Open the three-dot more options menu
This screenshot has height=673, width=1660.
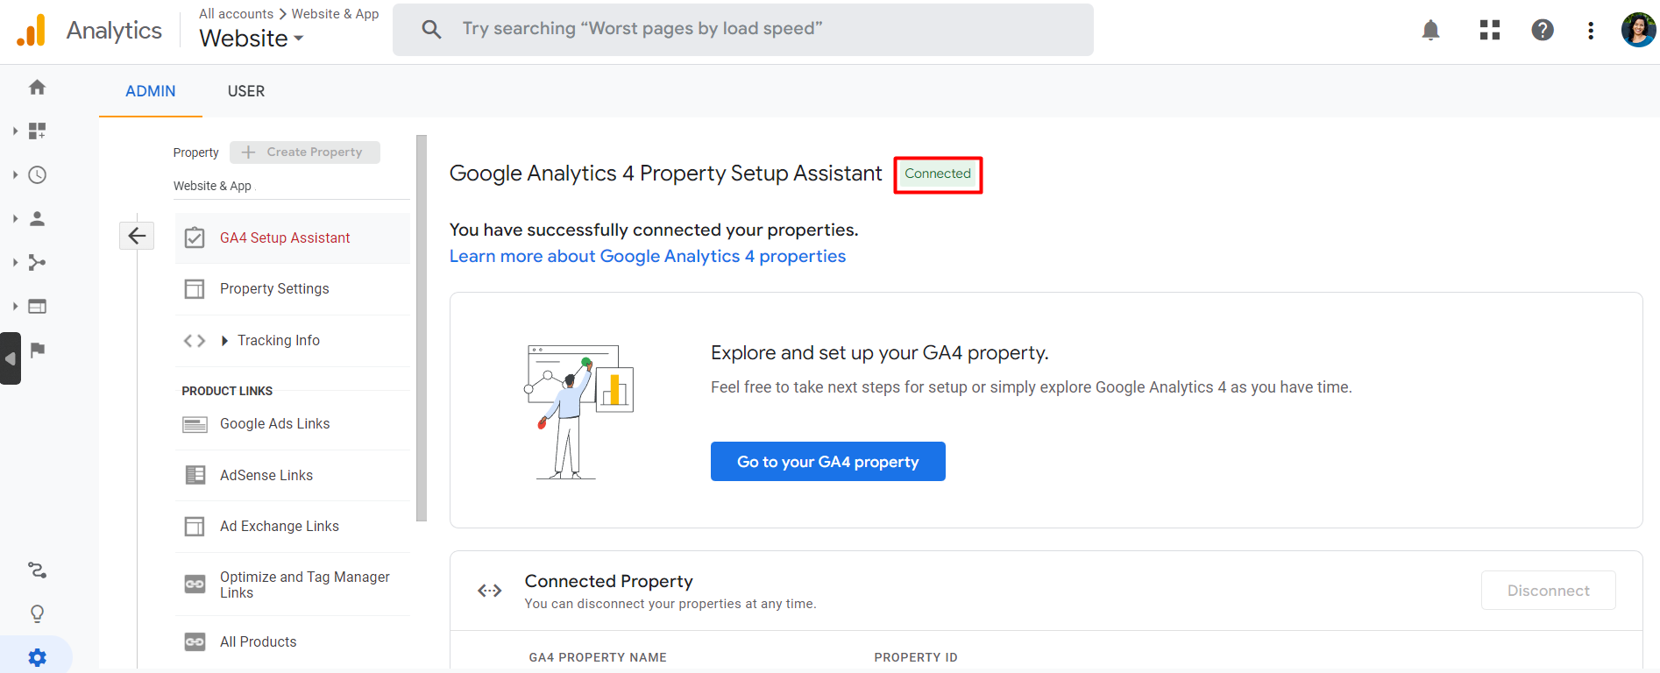click(1590, 31)
